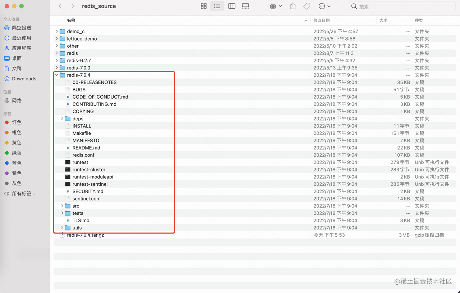The image size is (460, 293).
Task: Select the purple tag (紫色)
Action: [x=17, y=173]
